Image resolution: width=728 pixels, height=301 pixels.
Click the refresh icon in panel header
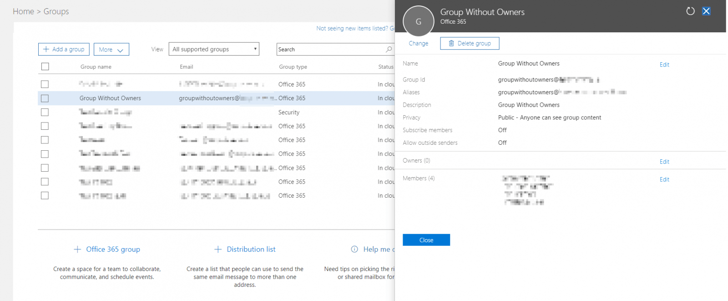[690, 11]
